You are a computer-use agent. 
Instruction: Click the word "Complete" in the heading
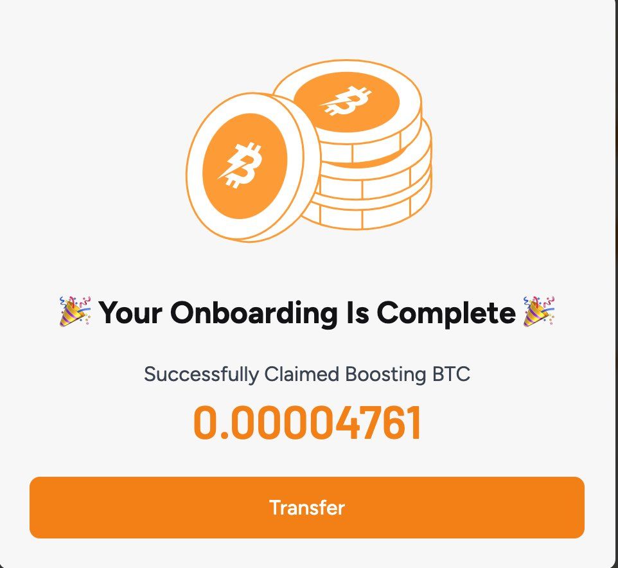[446, 314]
